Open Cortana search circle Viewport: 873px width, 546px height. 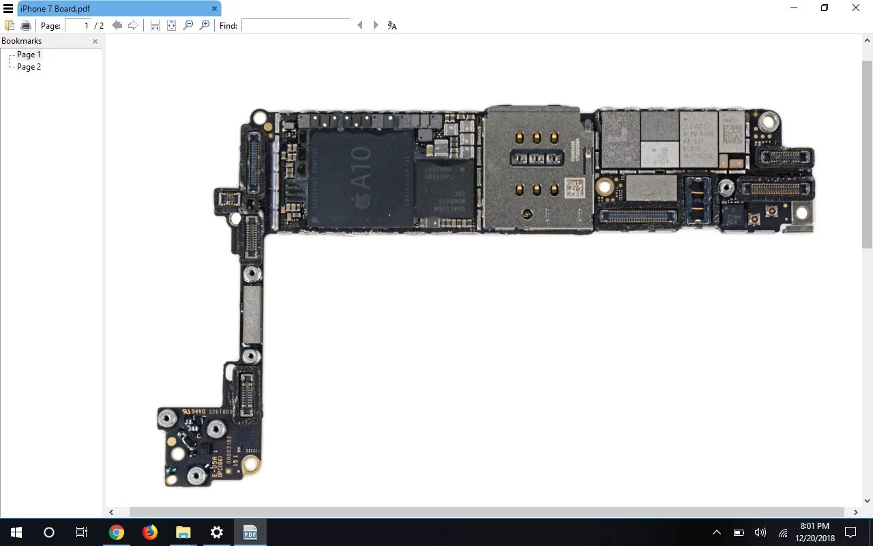[x=49, y=532]
